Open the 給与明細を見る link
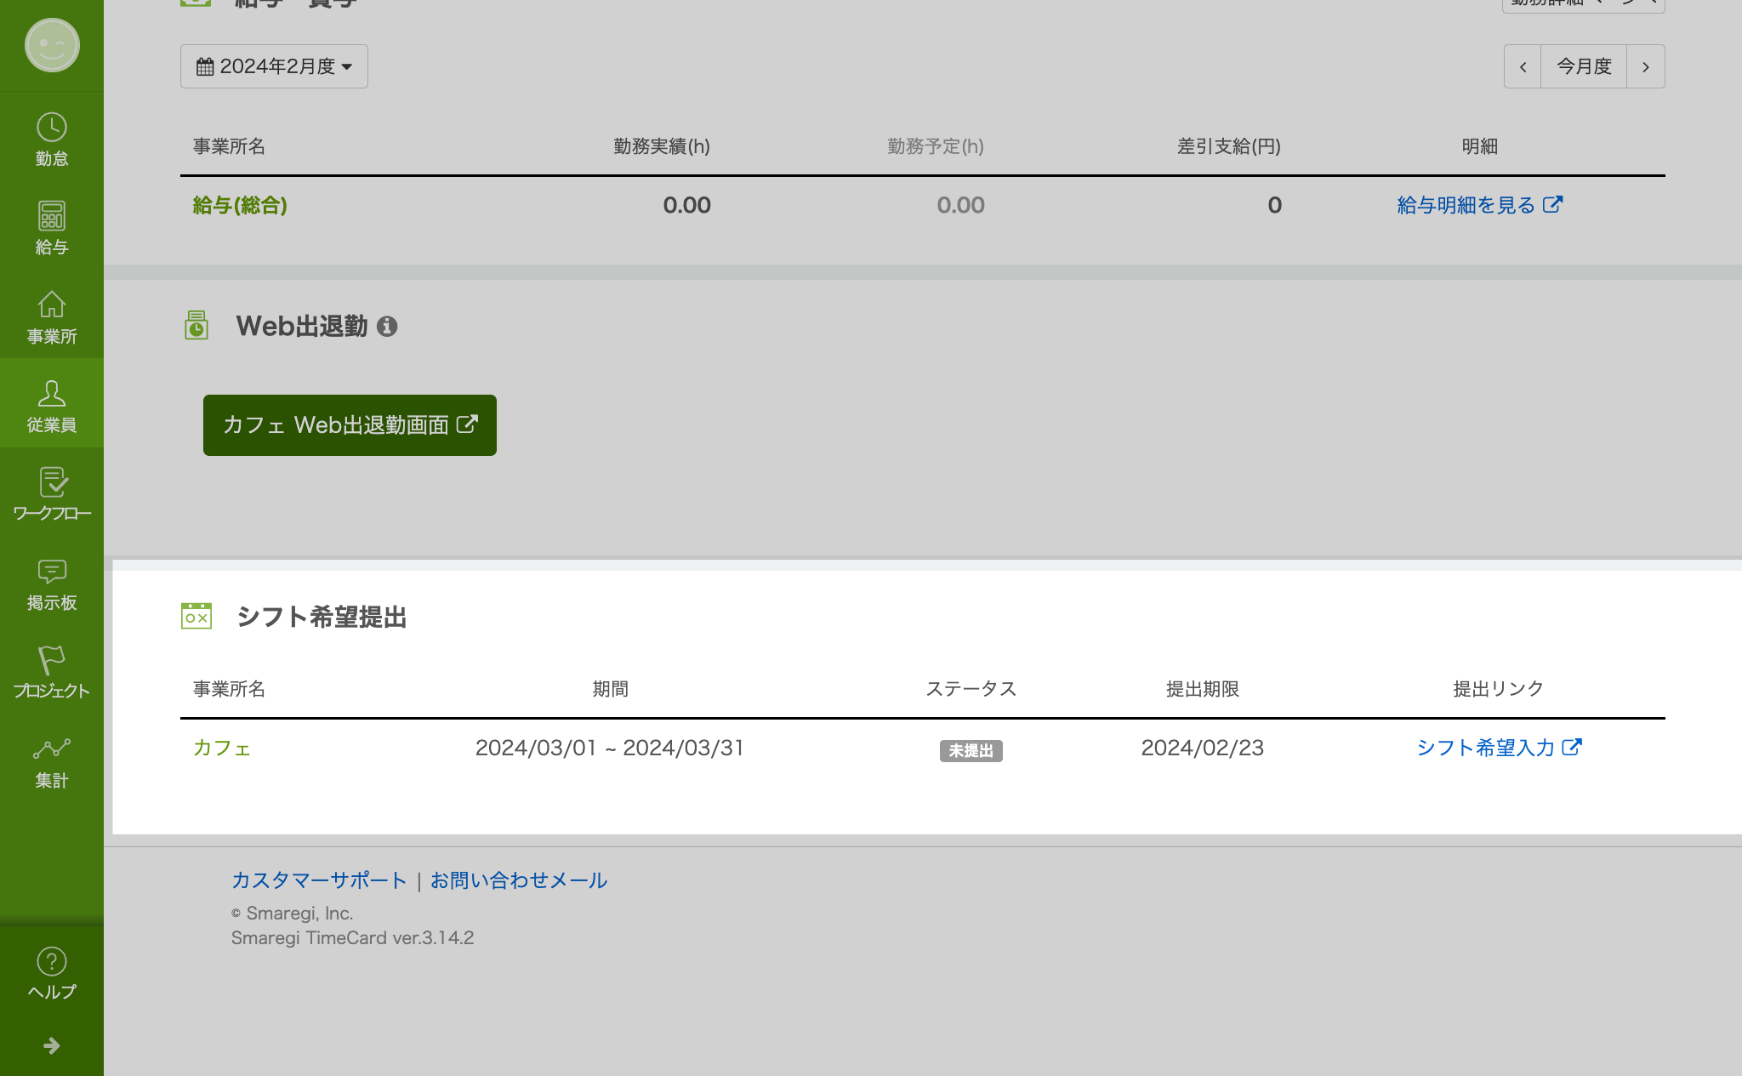Image resolution: width=1742 pixels, height=1076 pixels. [x=1479, y=205]
